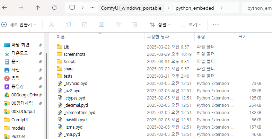Click the Rename icon in toolbar
The width and height of the screenshot is (272, 139).
102,25
